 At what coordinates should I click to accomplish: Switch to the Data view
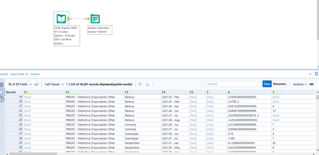tap(267, 84)
